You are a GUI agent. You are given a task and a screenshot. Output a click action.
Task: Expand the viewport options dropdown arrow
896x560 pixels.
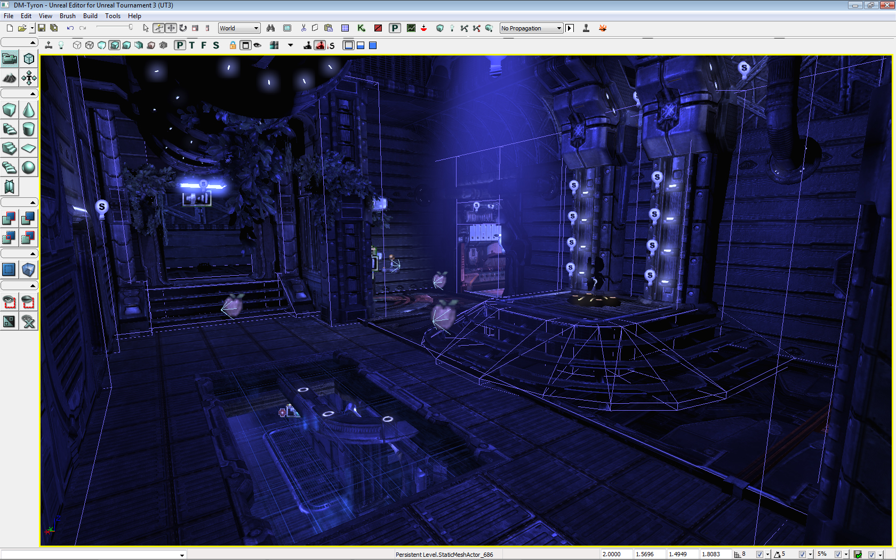(x=291, y=45)
